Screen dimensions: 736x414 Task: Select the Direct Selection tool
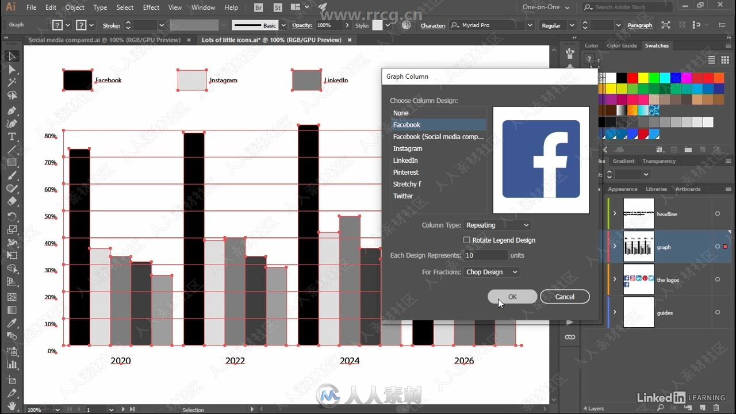point(11,70)
